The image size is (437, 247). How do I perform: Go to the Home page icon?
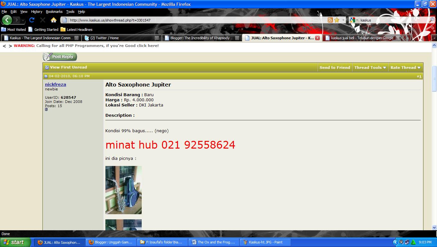[54, 20]
